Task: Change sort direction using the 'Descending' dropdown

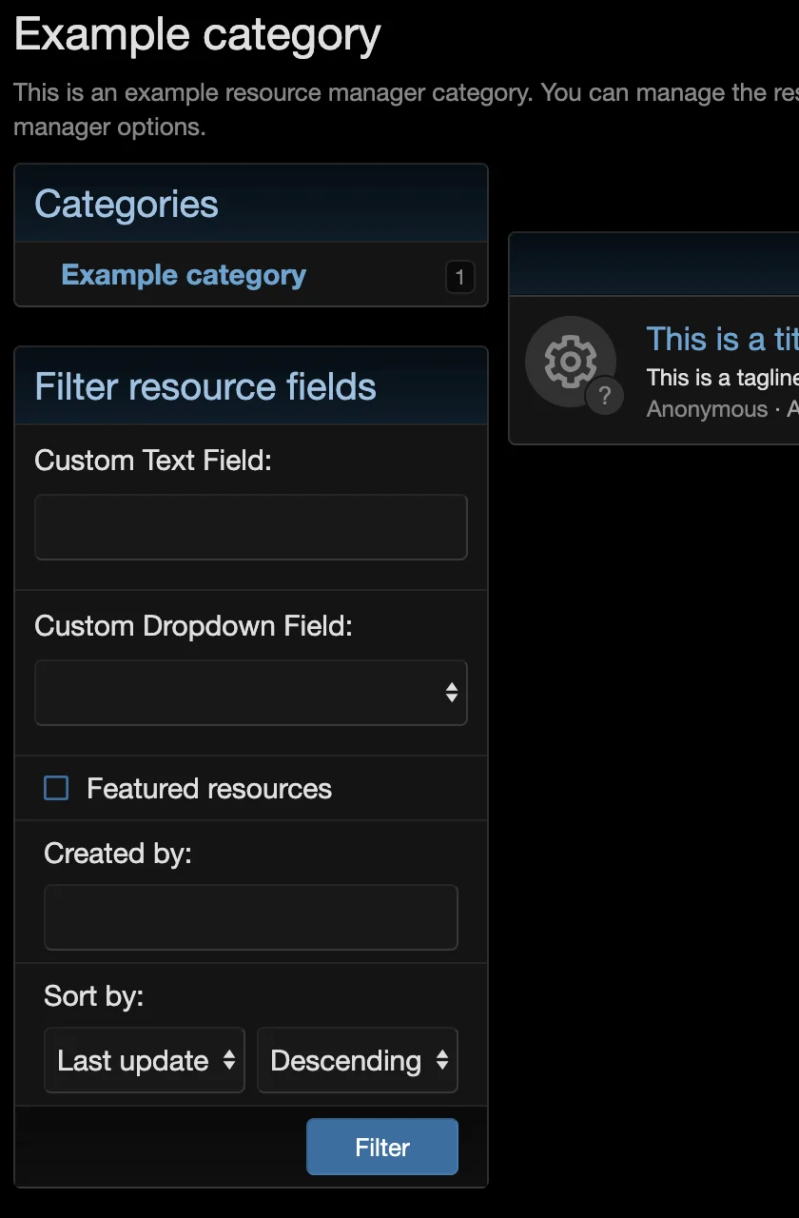Action: [x=358, y=1060]
